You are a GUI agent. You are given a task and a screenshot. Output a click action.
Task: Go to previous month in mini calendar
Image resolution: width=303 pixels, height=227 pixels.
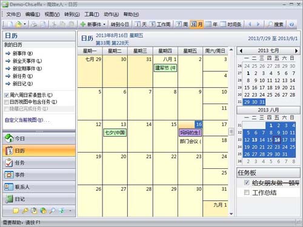pyautogui.click(x=241, y=51)
